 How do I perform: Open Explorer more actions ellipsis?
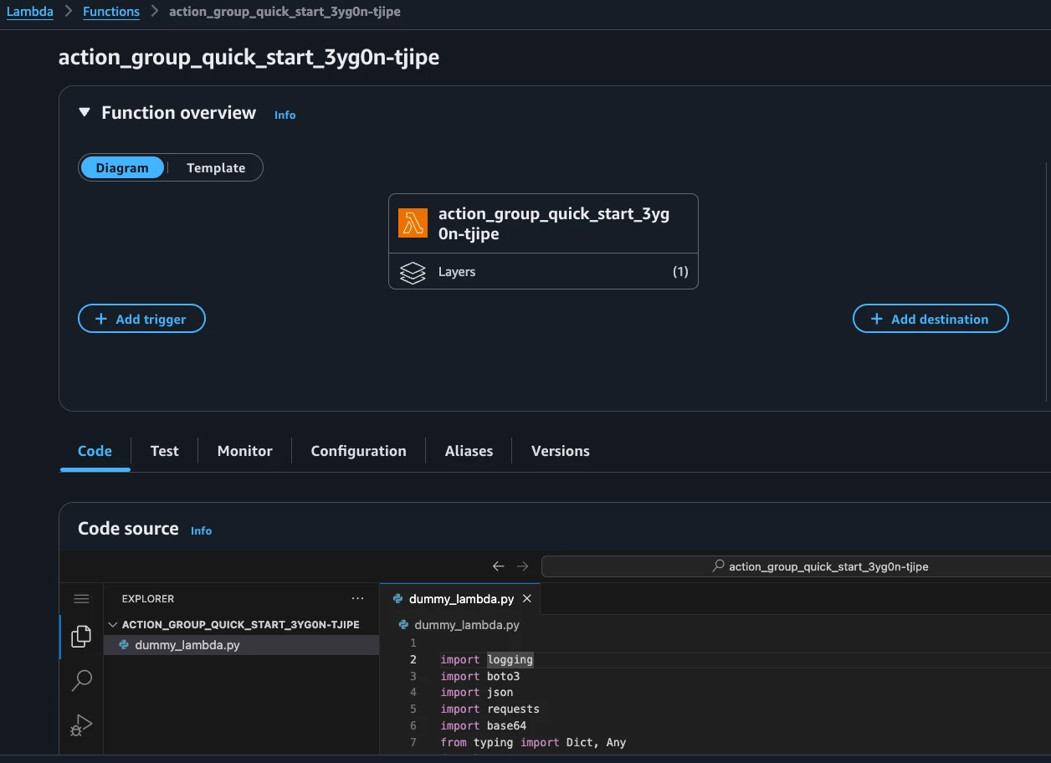click(358, 599)
